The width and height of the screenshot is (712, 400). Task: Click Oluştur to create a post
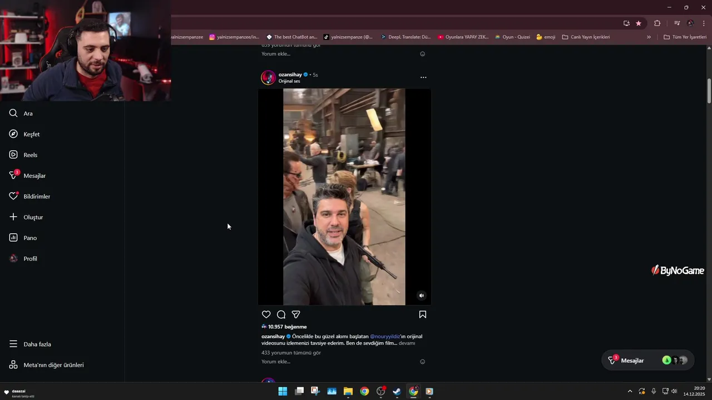pos(26,217)
